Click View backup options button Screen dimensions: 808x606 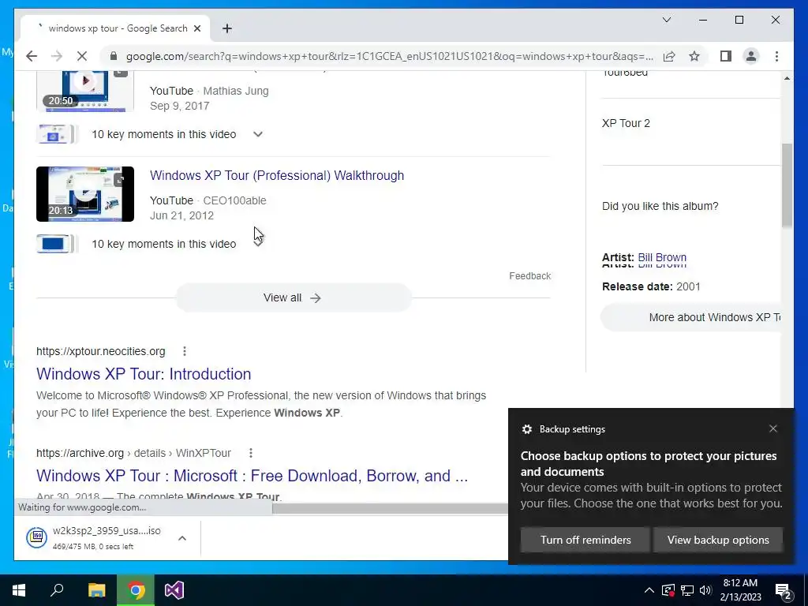coord(718,540)
